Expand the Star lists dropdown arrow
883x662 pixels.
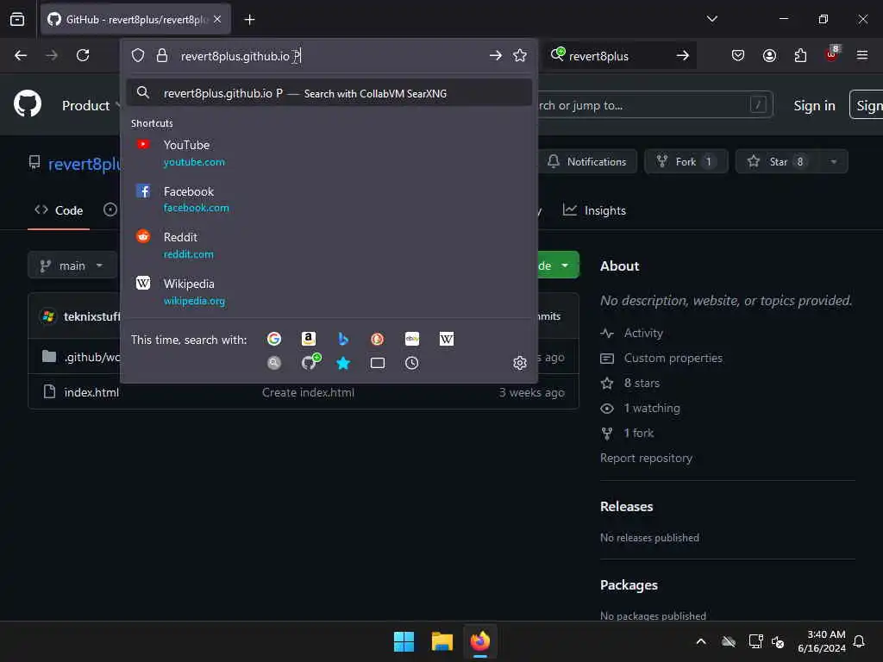[x=834, y=161]
